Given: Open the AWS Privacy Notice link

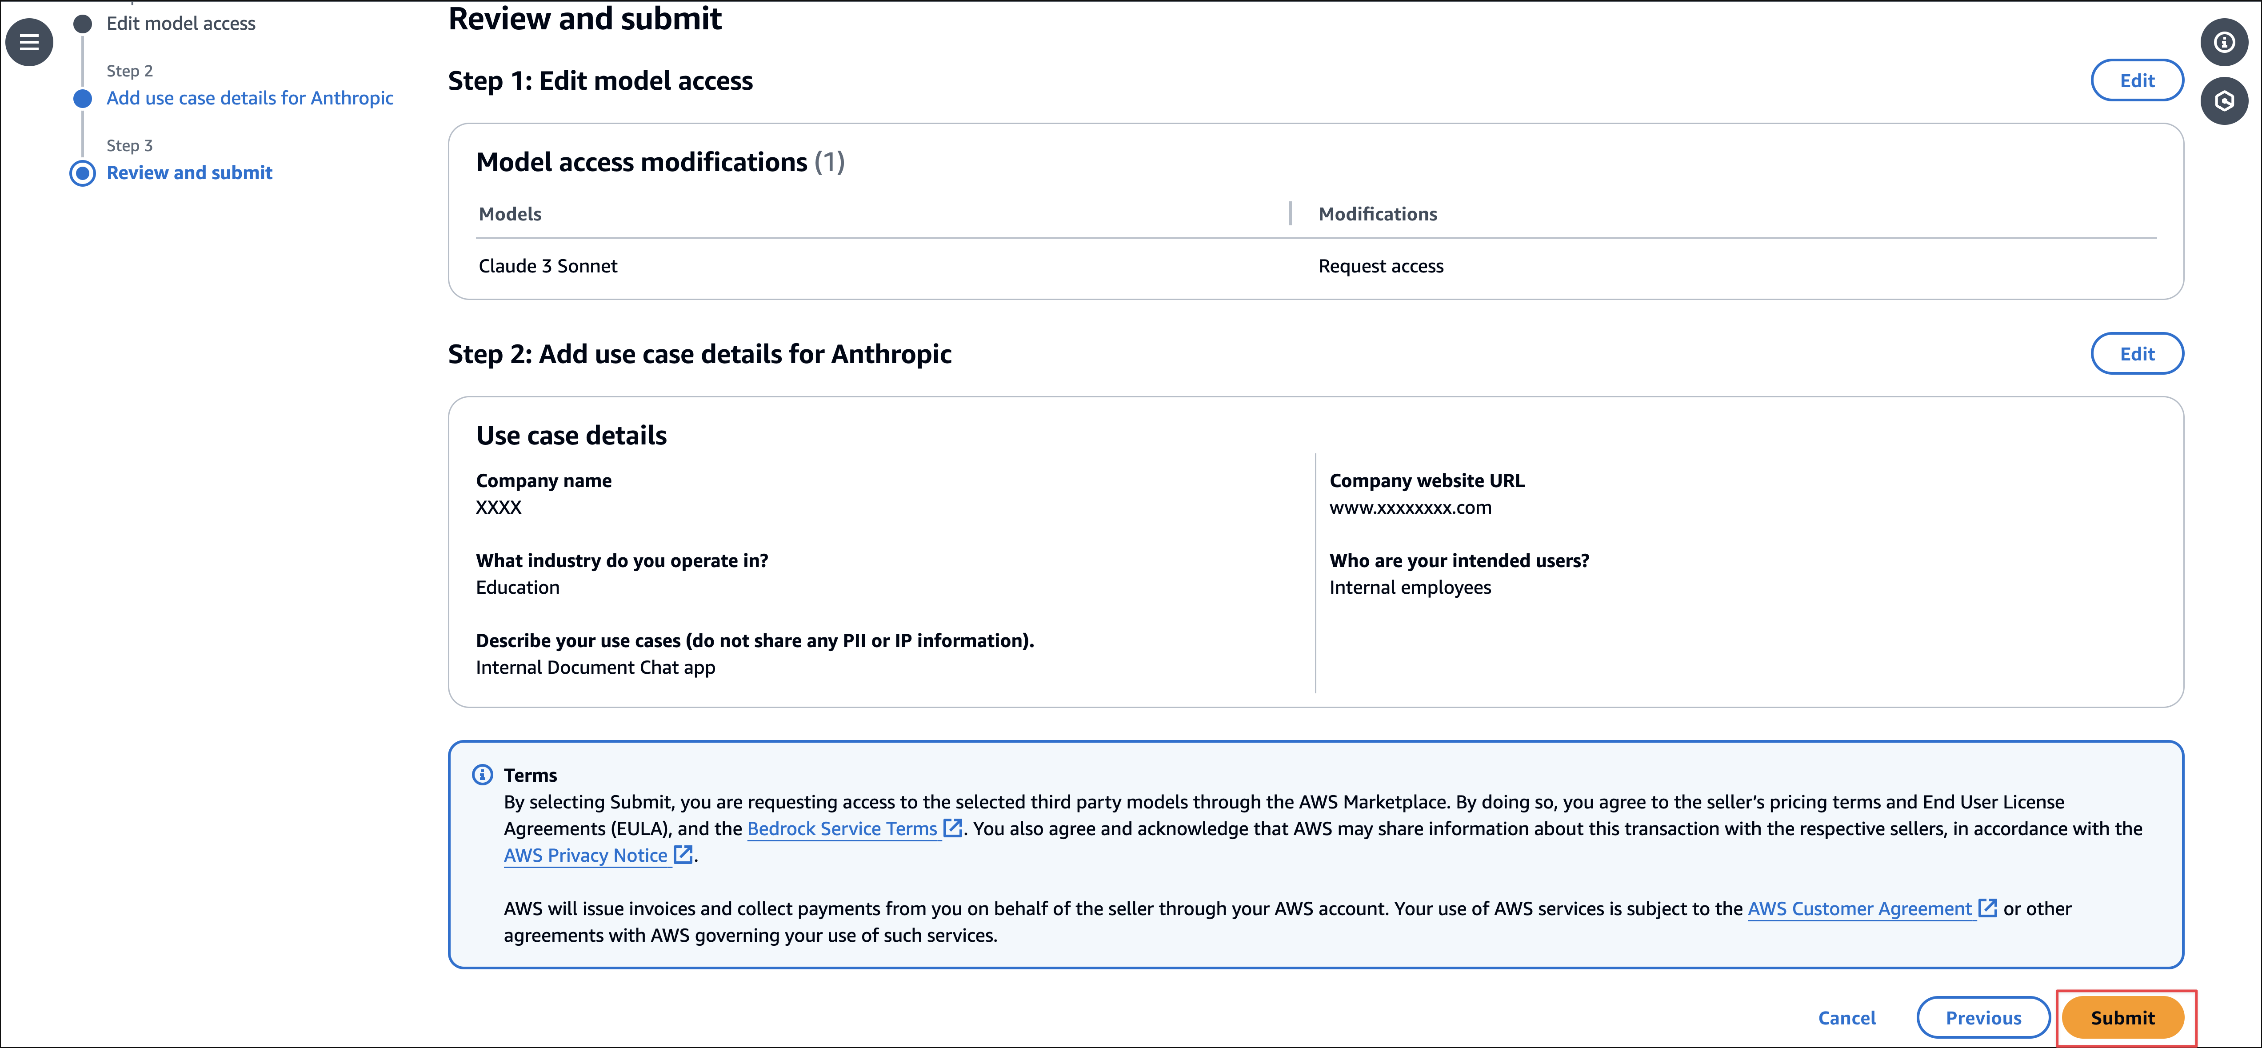Looking at the screenshot, I should click(585, 855).
